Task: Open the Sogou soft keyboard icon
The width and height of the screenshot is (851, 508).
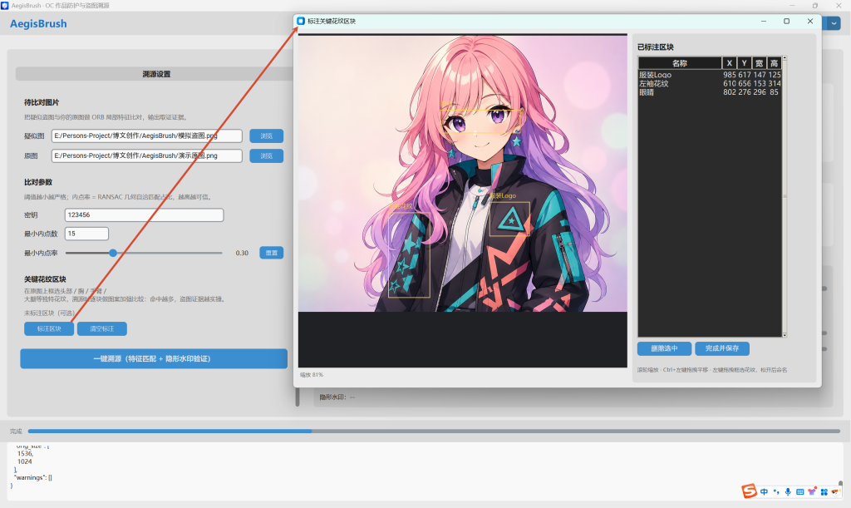Action: coord(800,491)
